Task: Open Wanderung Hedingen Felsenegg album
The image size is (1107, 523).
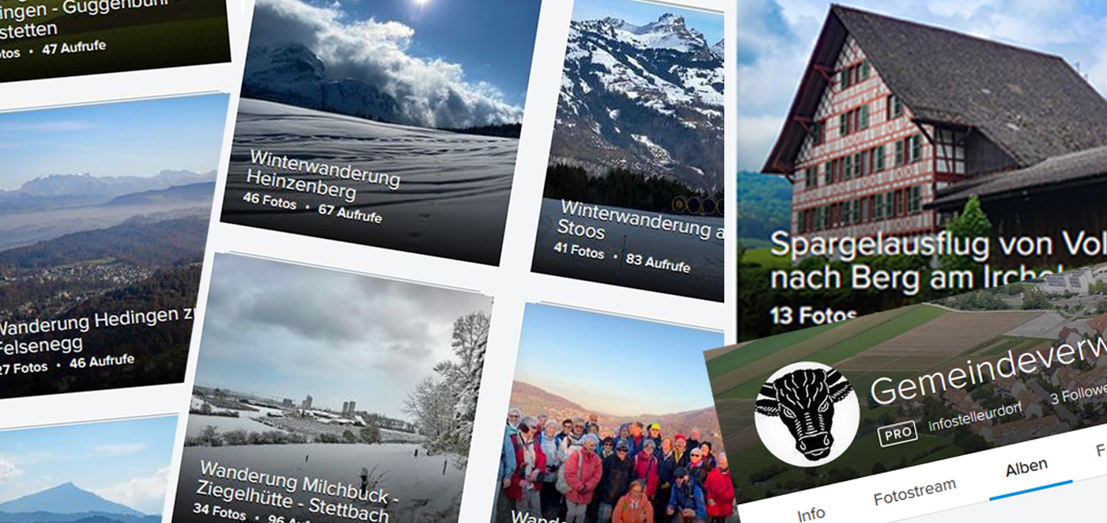Action: pyautogui.click(x=103, y=241)
